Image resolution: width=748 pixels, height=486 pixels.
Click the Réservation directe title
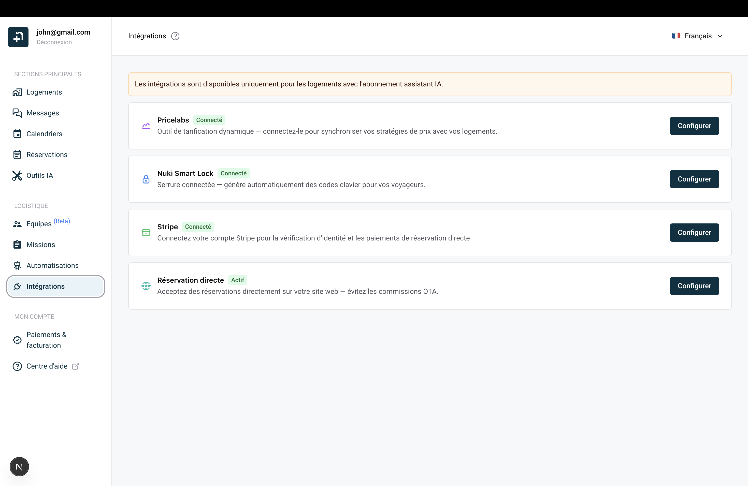(191, 280)
